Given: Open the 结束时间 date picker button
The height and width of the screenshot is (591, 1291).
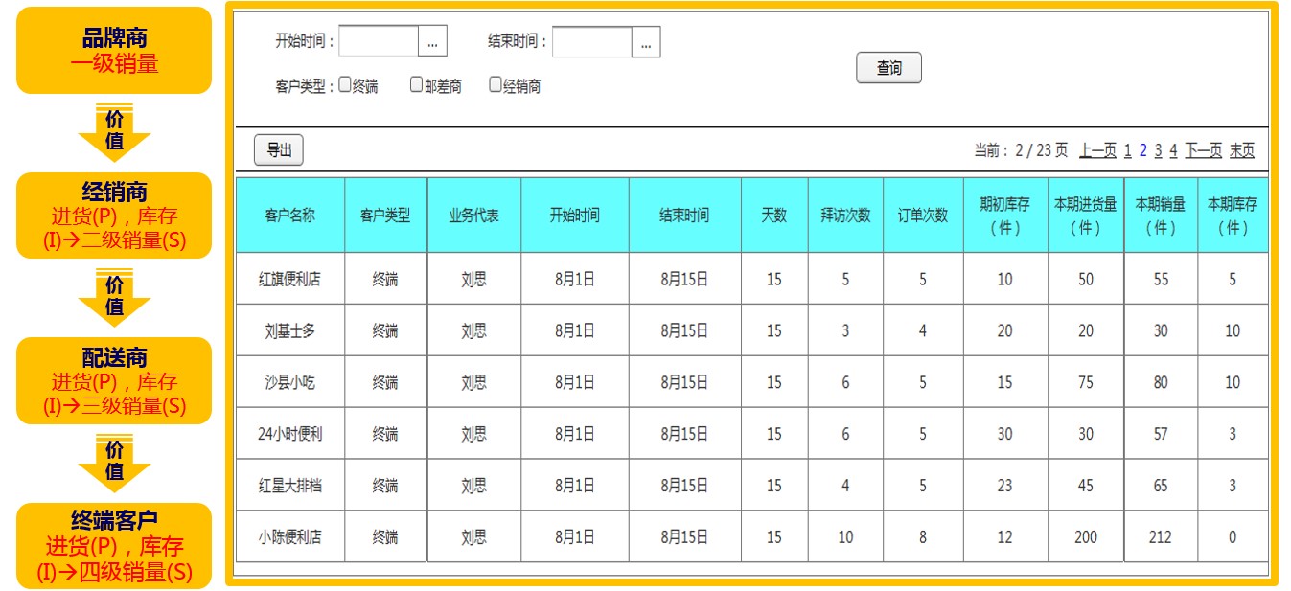Looking at the screenshot, I should [x=646, y=42].
